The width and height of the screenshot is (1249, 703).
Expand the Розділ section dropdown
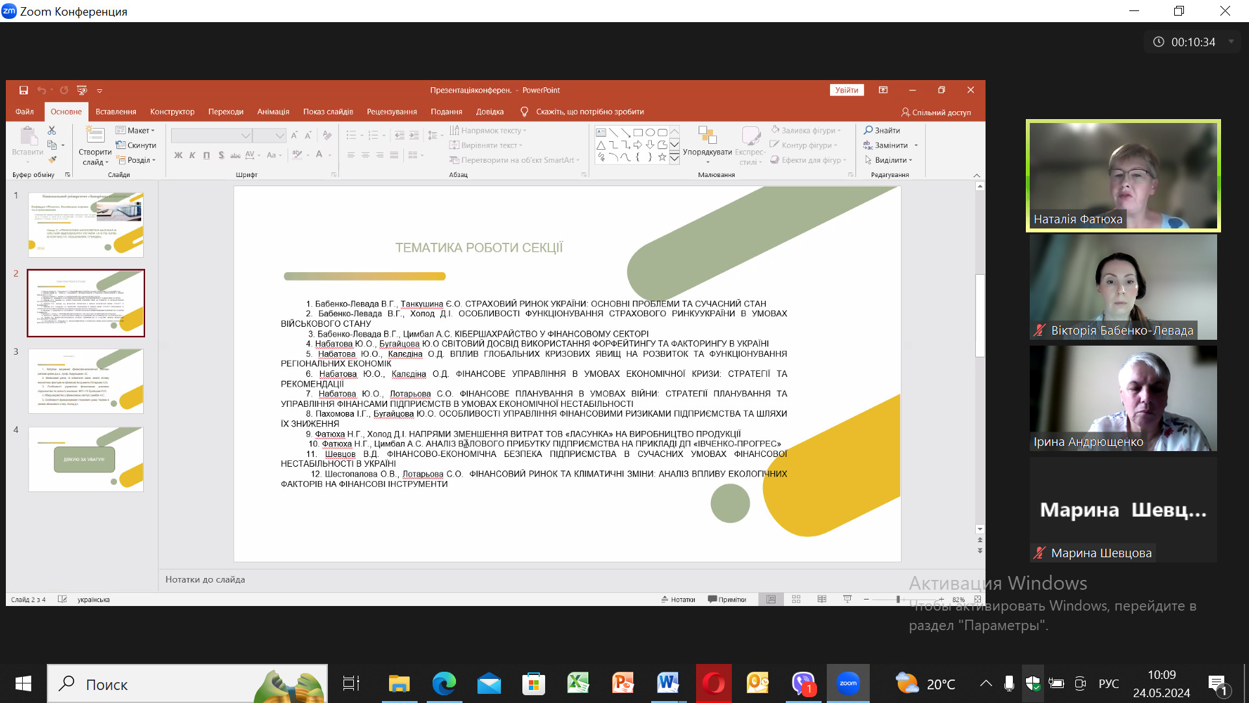[x=154, y=160]
